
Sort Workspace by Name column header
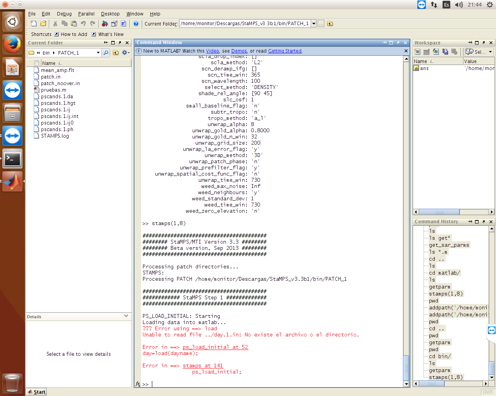437,61
